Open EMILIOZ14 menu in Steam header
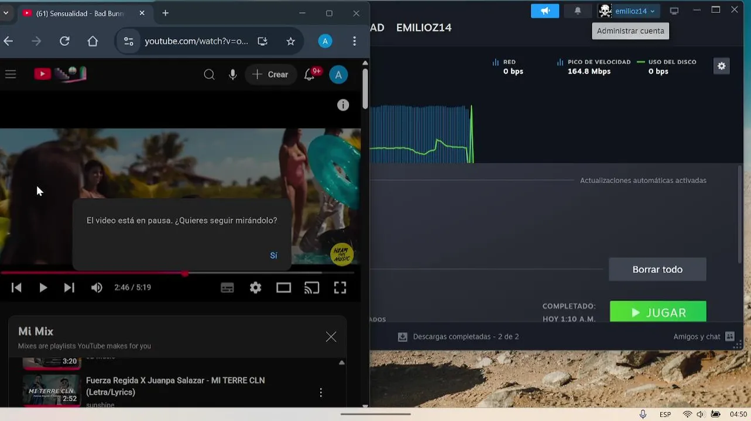The height and width of the screenshot is (421, 751). (424, 27)
